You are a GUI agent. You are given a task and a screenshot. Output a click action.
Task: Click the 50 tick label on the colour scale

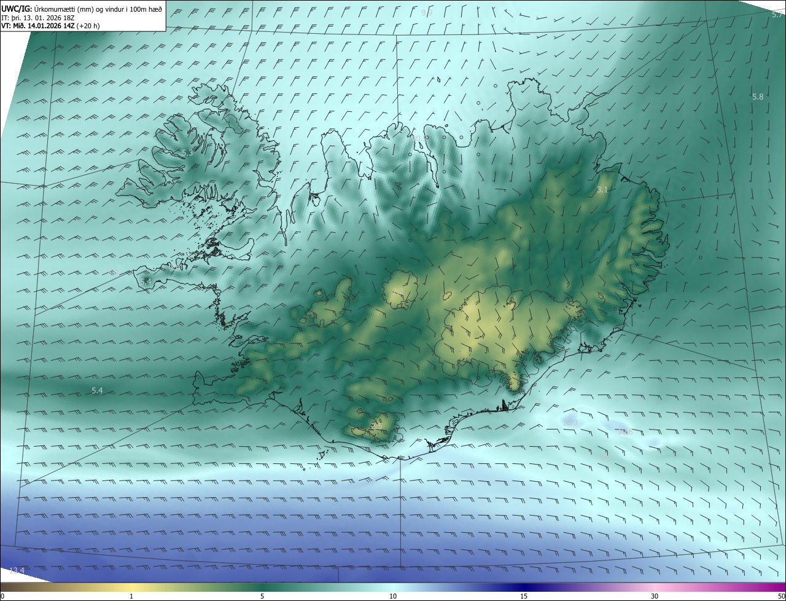click(x=781, y=596)
